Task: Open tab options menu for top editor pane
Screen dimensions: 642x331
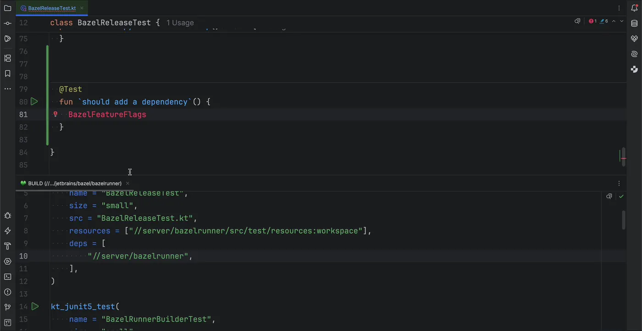Action: [x=619, y=8]
